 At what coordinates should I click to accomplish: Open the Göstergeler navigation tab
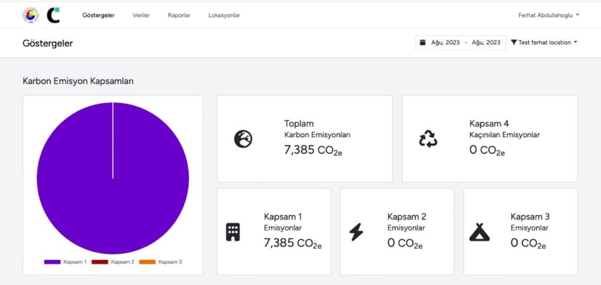pyautogui.click(x=99, y=15)
